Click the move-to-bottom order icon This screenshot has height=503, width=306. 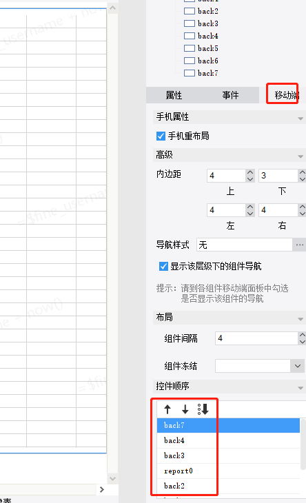click(x=203, y=409)
